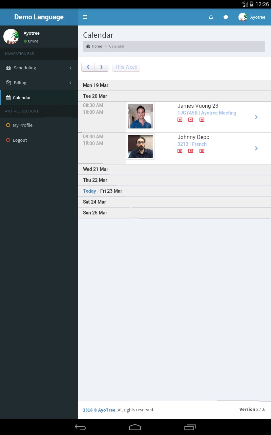Open the Ayotree user menu in header
Viewport: 271px width, 435px height.
click(252, 17)
